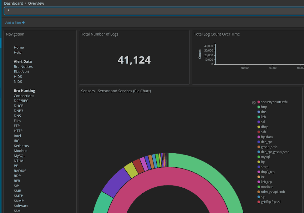304x213 pixels.
Task: Open the SMB hunting link
Action: (x=18, y=191)
